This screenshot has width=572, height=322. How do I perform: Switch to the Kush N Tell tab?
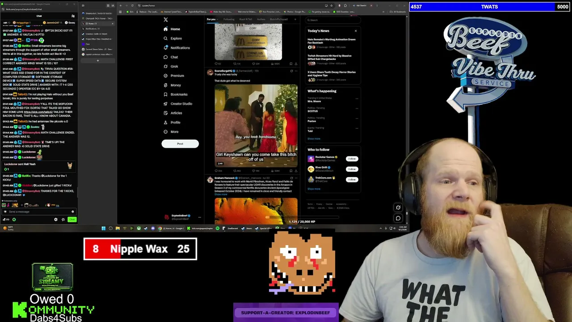point(245,19)
